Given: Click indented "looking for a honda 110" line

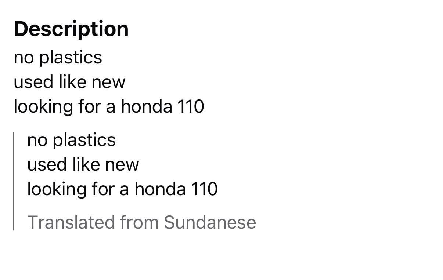Looking at the screenshot, I should click(122, 189).
